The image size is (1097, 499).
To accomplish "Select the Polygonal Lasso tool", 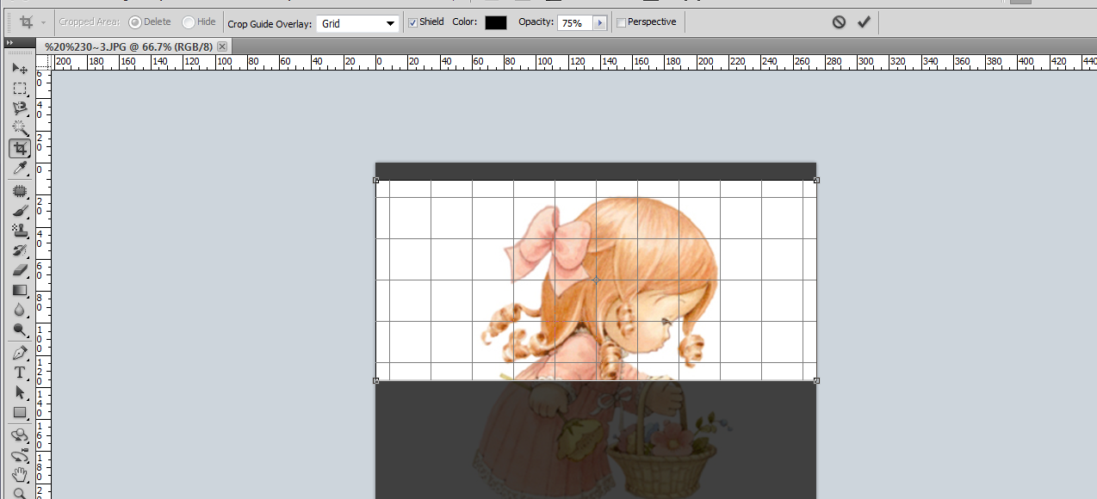I will coord(20,108).
